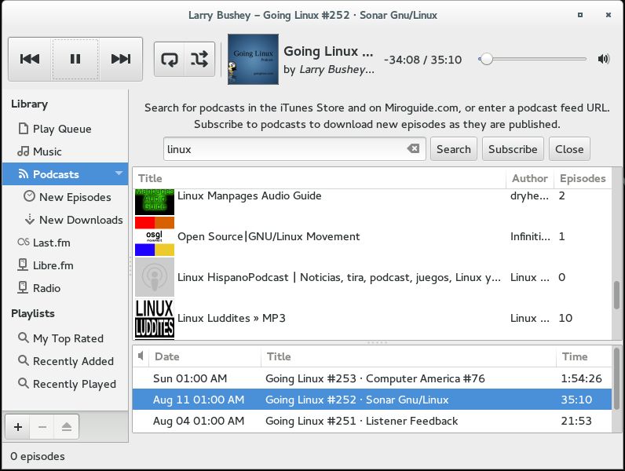Image resolution: width=625 pixels, height=471 pixels.
Task: Pause the current podcast
Action: coord(75,59)
